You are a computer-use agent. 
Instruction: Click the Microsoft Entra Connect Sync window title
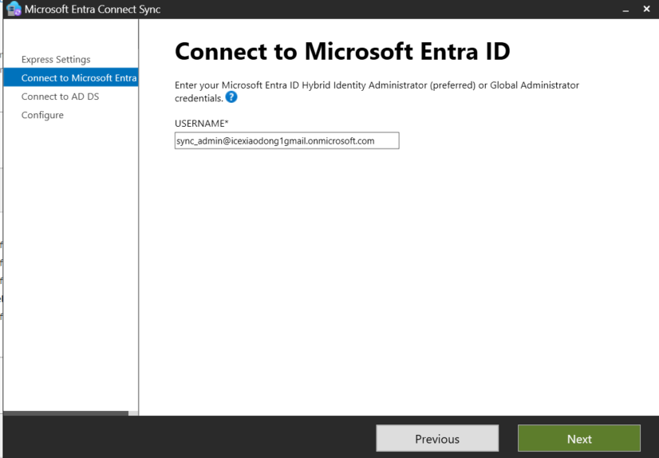click(x=93, y=10)
